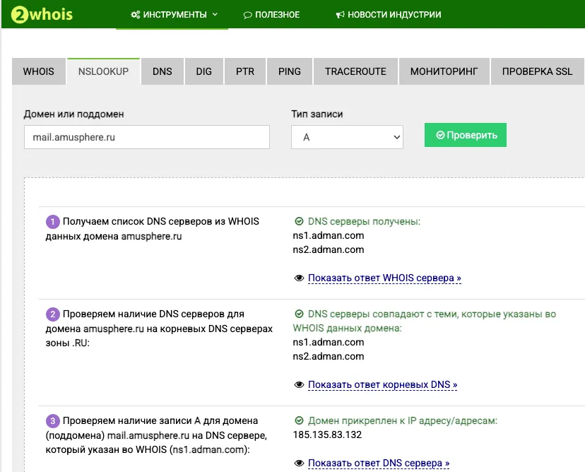Open Показать ответ DNS сервера link
Image resolution: width=585 pixels, height=472 pixels.
379,463
